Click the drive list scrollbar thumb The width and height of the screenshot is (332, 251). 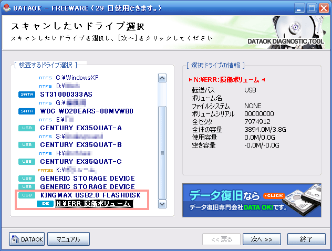pos(162,152)
